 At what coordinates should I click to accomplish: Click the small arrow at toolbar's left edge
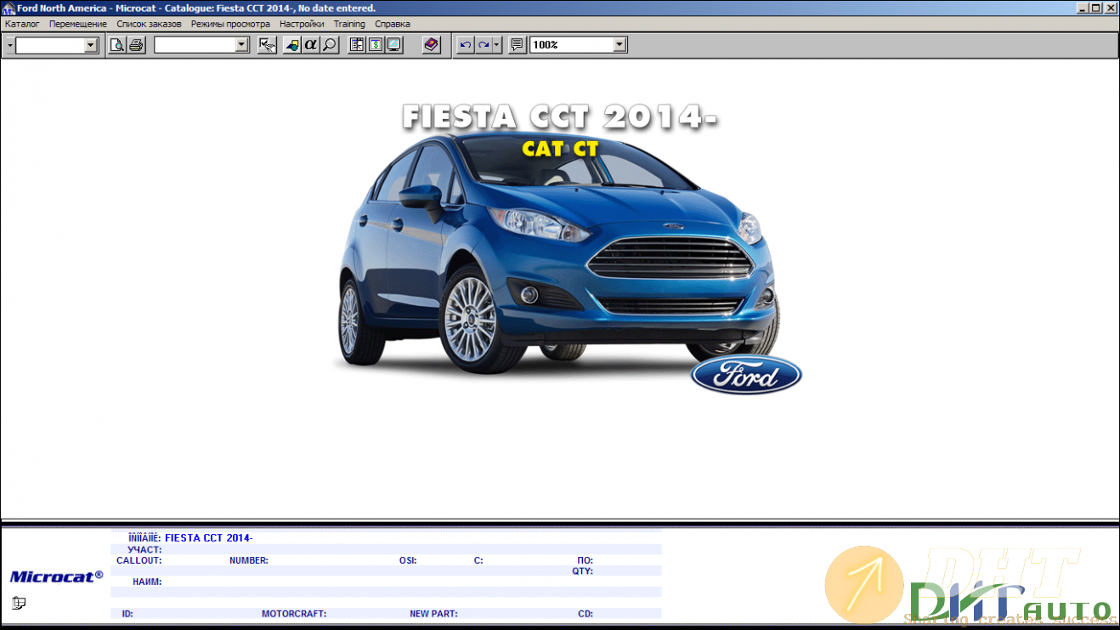point(9,45)
